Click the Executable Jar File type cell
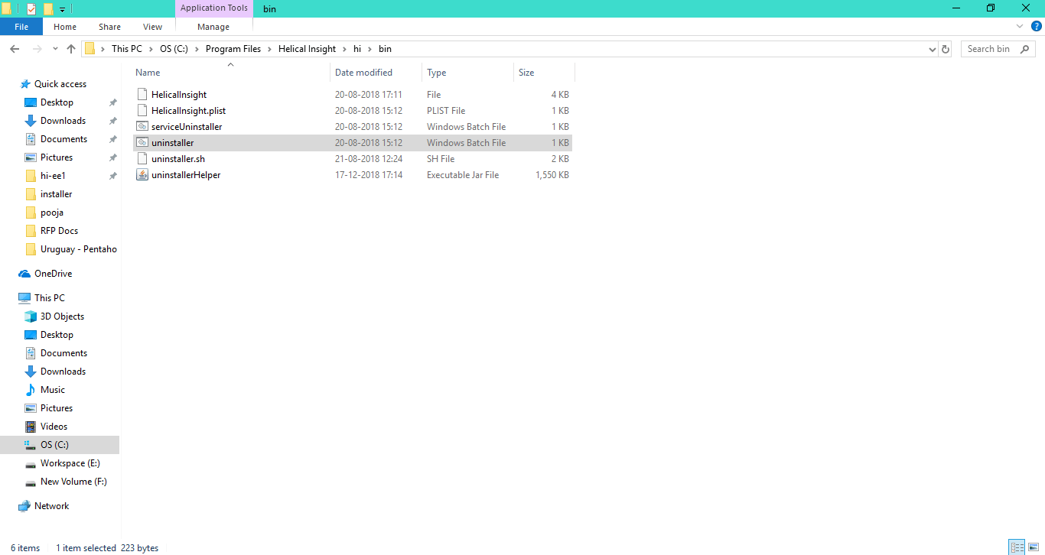Screen dimensions: 1045x555 [x=463, y=175]
